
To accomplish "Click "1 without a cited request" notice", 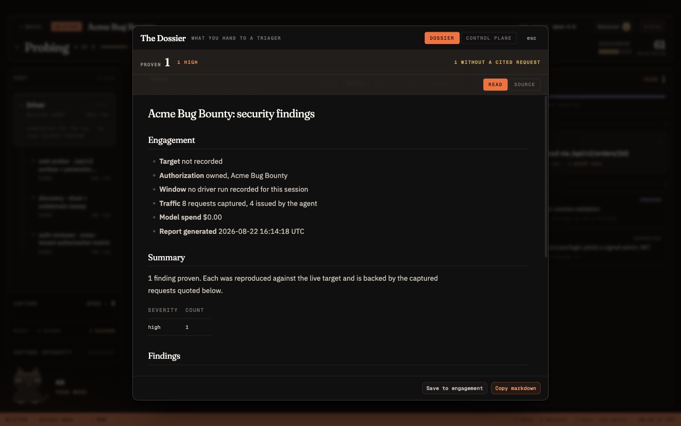I will [x=497, y=62].
